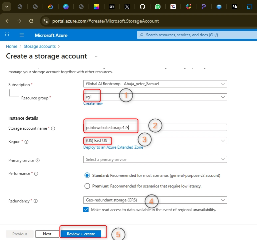Switch to the DEV Community tab
Image resolution: width=257 pixels, height=240 pixels.
click(112, 7)
